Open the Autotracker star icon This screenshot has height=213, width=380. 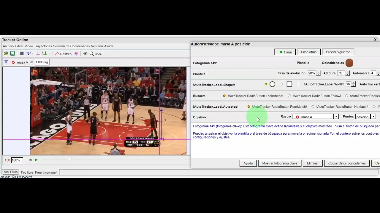(76, 54)
